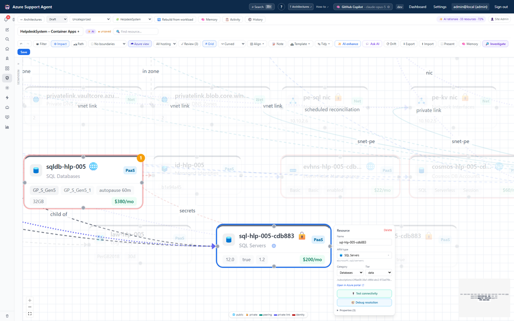Open the bar chart sidebar icon

tap(7, 127)
